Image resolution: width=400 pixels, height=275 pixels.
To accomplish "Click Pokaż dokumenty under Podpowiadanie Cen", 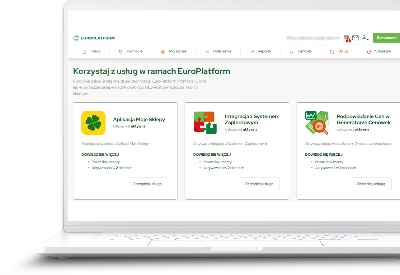I will tap(329, 162).
